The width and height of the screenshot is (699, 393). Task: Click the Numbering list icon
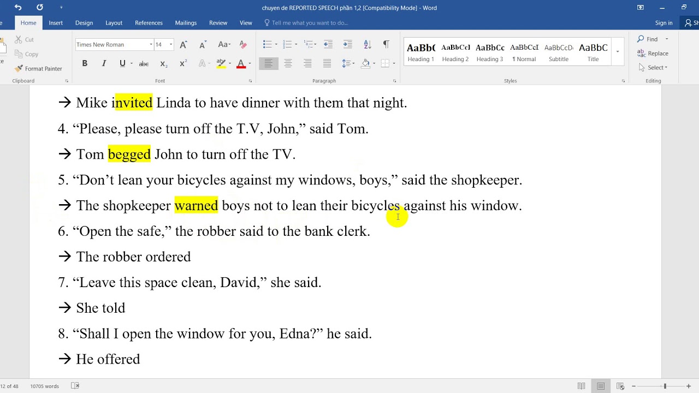point(287,44)
